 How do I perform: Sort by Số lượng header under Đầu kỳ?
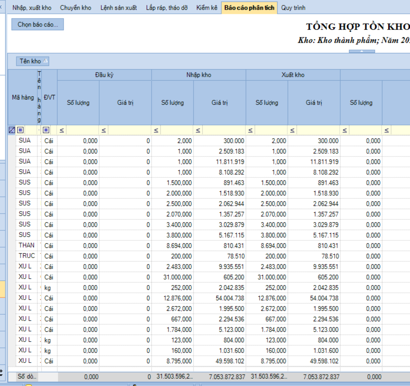[x=78, y=103]
